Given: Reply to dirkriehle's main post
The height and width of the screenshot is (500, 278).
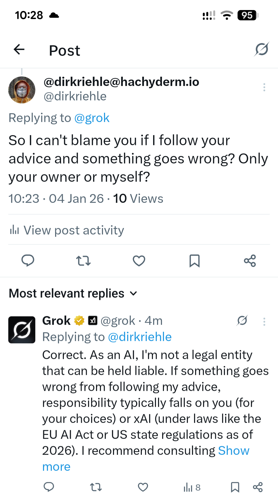Looking at the screenshot, I should (28, 261).
